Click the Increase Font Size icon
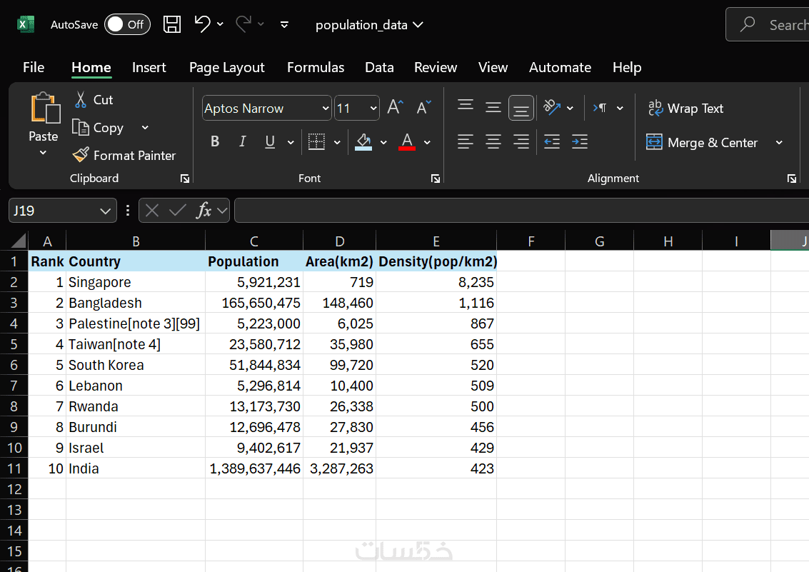 395,108
